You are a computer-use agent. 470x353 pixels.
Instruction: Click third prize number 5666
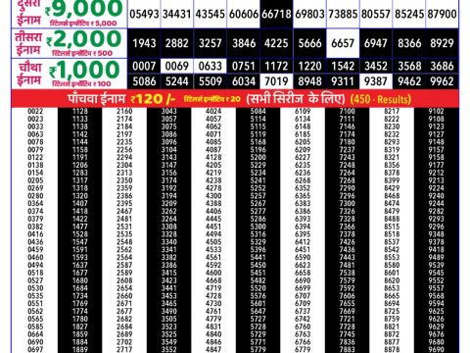309,43
